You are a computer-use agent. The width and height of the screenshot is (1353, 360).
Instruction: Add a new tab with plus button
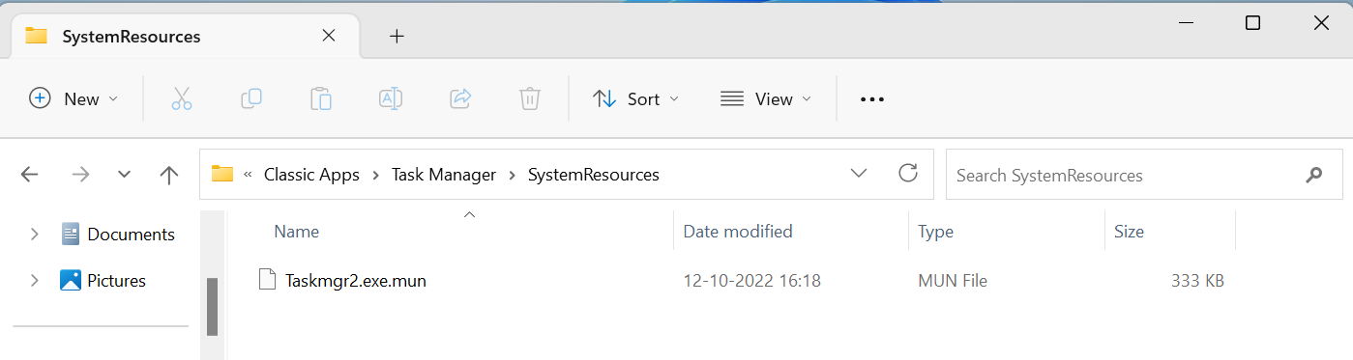(397, 37)
